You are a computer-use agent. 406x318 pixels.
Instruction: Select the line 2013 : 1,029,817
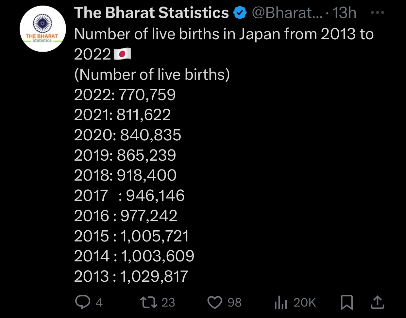(x=131, y=276)
